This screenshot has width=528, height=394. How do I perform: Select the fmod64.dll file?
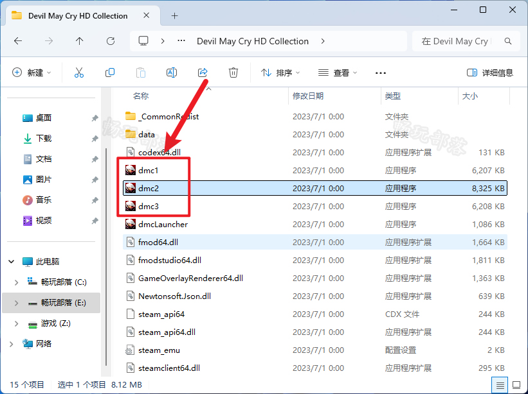(x=315, y=242)
